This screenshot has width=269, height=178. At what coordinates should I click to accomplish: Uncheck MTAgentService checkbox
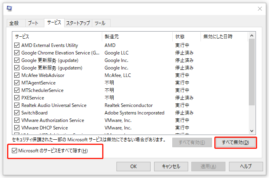pos(17,83)
